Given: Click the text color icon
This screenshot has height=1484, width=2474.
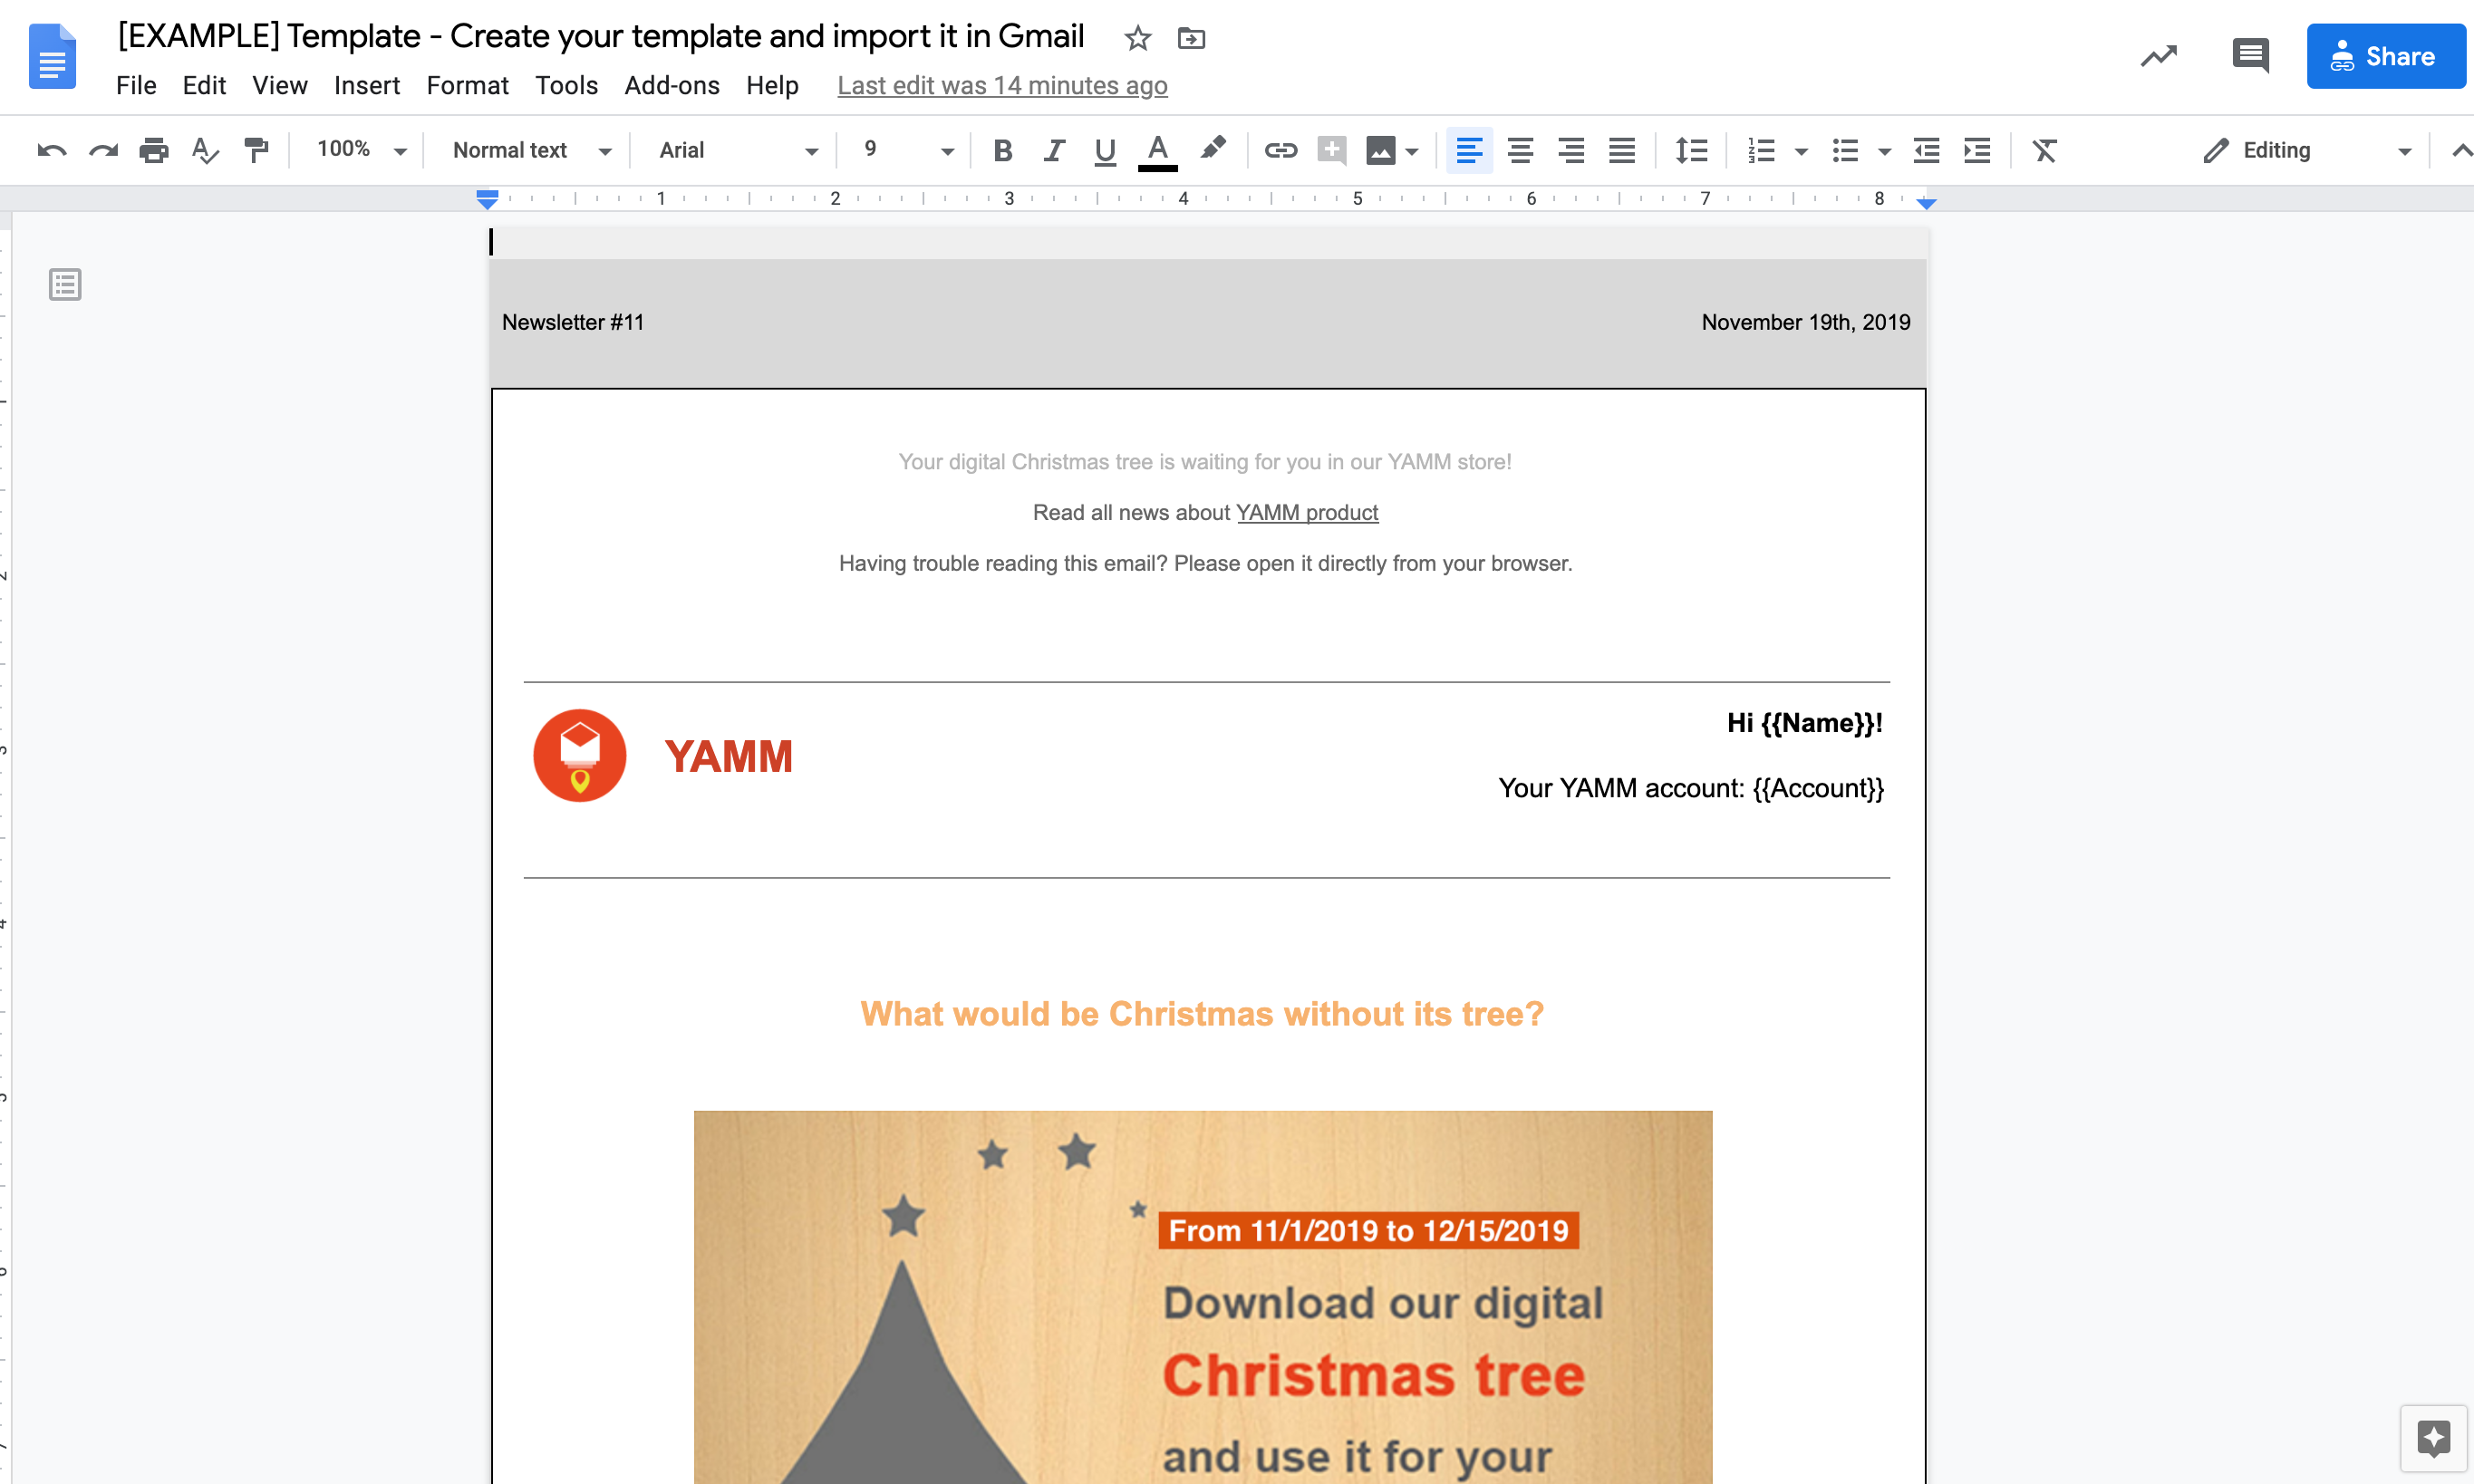Looking at the screenshot, I should (x=1157, y=149).
